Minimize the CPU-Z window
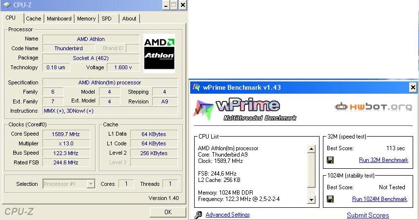 pos(166,5)
